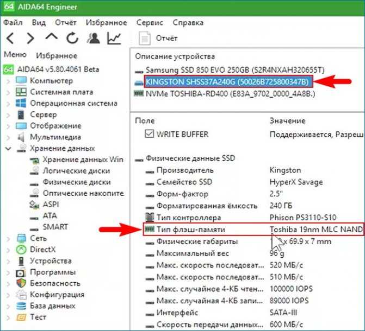This screenshot has width=365, height=331.
Task: Expand the Системная плата tree node
Action: coord(8,92)
